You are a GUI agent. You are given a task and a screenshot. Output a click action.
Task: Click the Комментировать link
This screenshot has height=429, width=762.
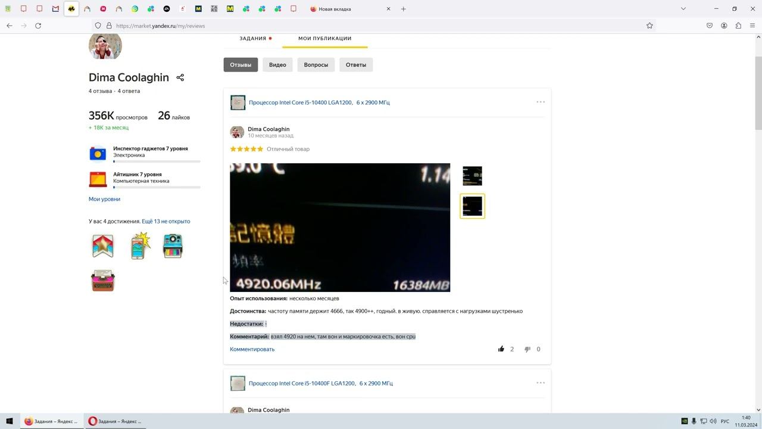pyautogui.click(x=252, y=349)
